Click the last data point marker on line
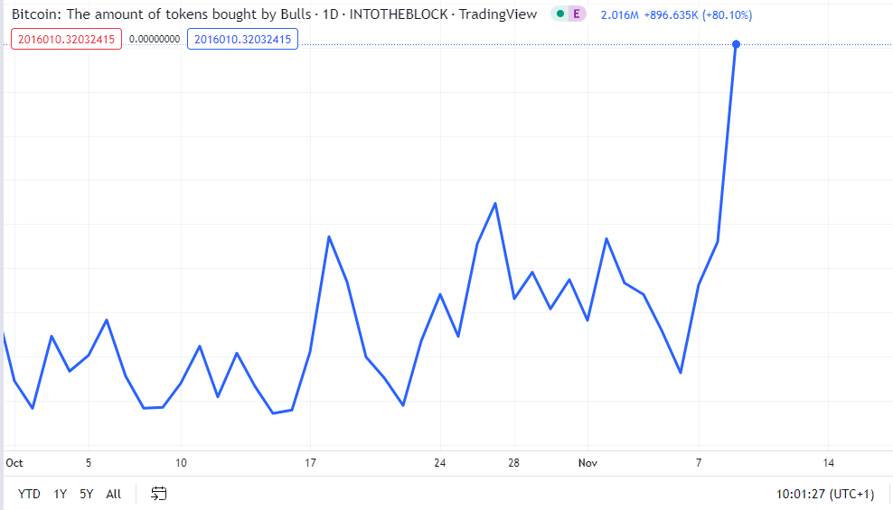 (x=736, y=44)
